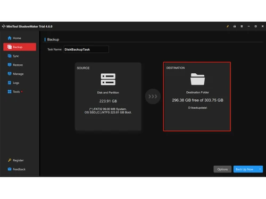266x199 pixels.
Task: Open the Tools grid icon
Action: (10, 91)
